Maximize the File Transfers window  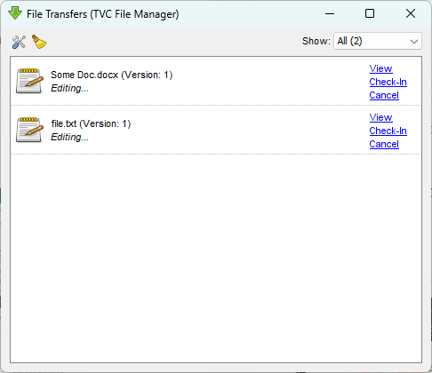point(370,13)
